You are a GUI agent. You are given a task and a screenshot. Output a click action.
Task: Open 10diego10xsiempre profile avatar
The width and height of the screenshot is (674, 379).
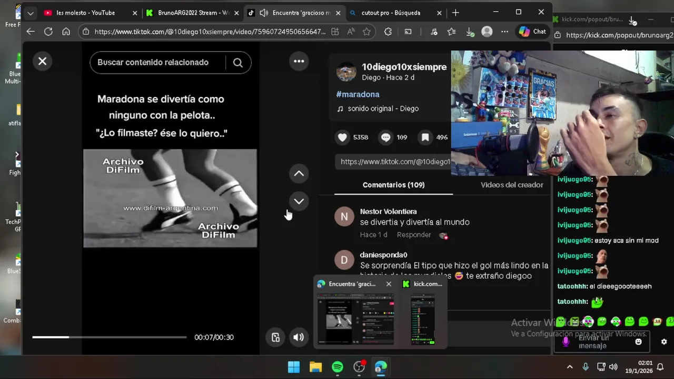pos(346,72)
